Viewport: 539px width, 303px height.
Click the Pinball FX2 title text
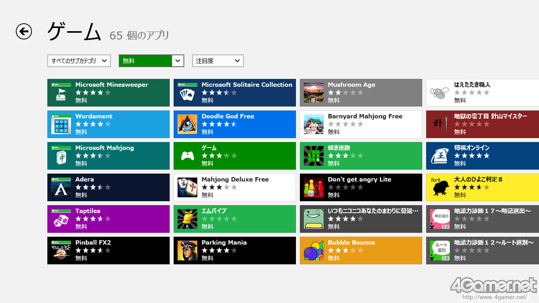pyautogui.click(x=93, y=243)
